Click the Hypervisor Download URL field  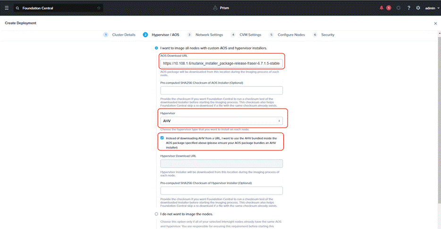tap(221, 163)
